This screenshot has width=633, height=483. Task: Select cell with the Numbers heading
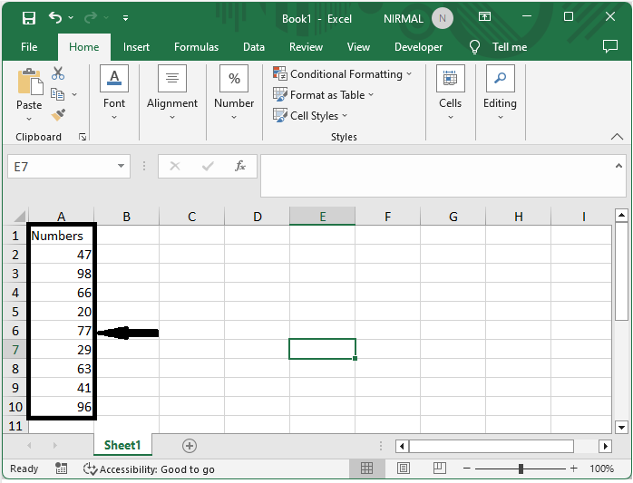point(62,236)
